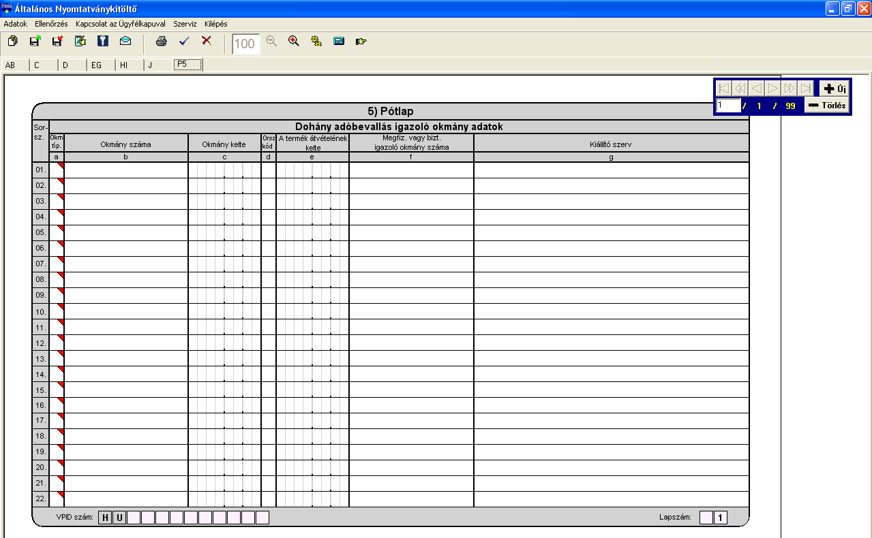Click the 'Okmány száma' column header
Screen dimensions: 872x538
(125, 144)
